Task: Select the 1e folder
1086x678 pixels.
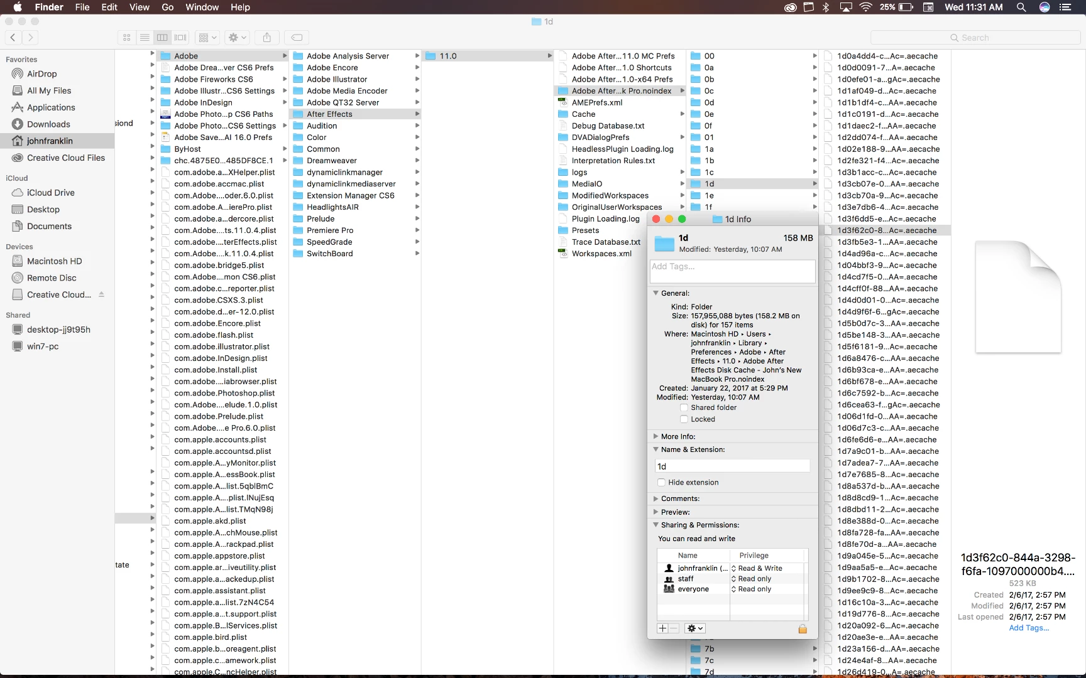Action: (x=753, y=196)
